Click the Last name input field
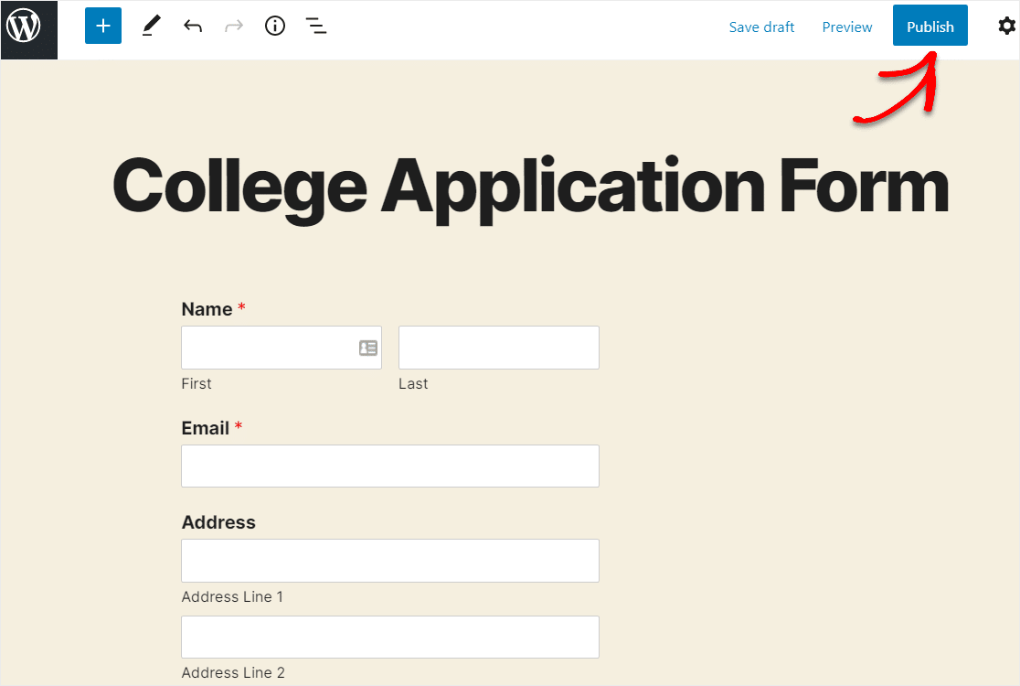1020x686 pixels. pyautogui.click(x=499, y=348)
